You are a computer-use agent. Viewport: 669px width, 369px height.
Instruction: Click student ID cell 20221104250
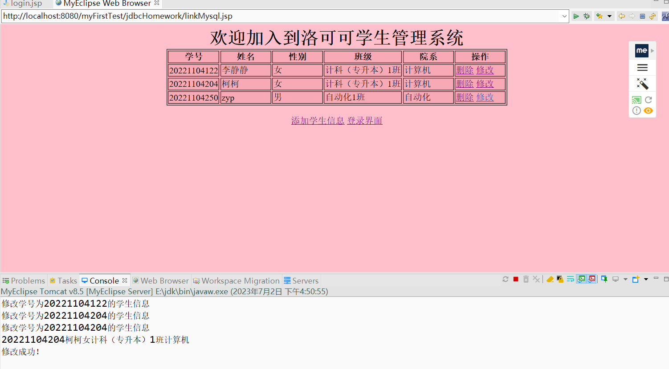click(193, 97)
